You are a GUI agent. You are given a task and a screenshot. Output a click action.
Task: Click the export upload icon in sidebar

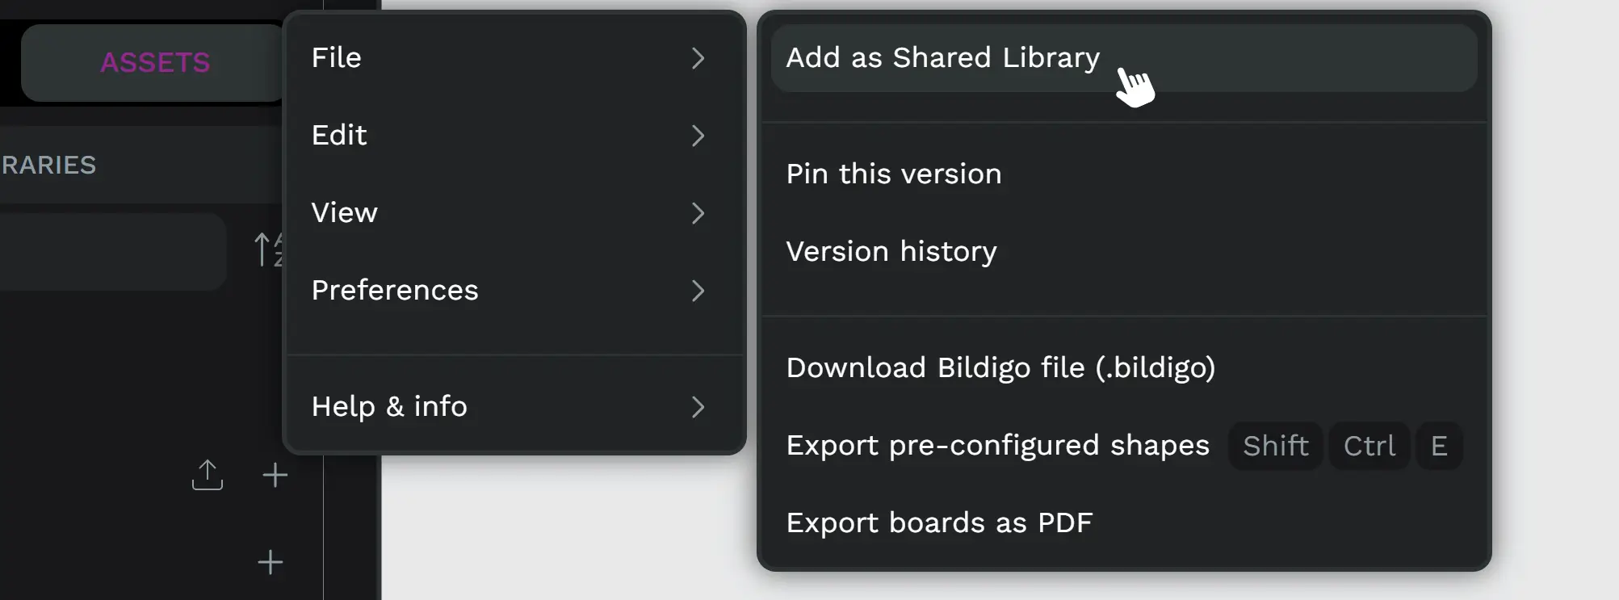click(x=208, y=475)
